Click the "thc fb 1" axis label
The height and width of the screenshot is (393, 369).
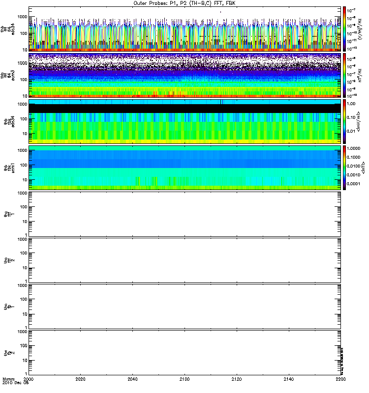(9, 307)
